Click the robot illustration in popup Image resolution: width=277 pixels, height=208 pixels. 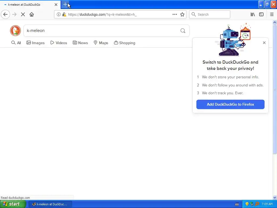click(x=233, y=40)
